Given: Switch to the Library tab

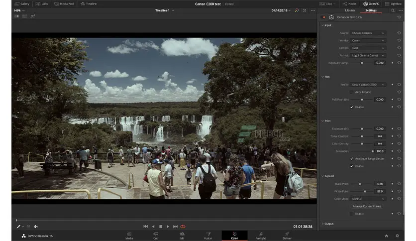Looking at the screenshot, I should coord(350,10).
